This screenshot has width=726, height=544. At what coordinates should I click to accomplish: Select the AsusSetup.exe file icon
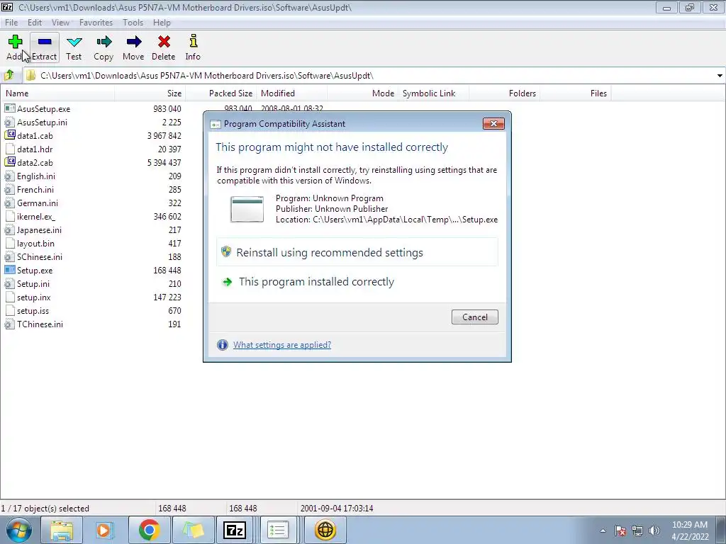[10, 108]
